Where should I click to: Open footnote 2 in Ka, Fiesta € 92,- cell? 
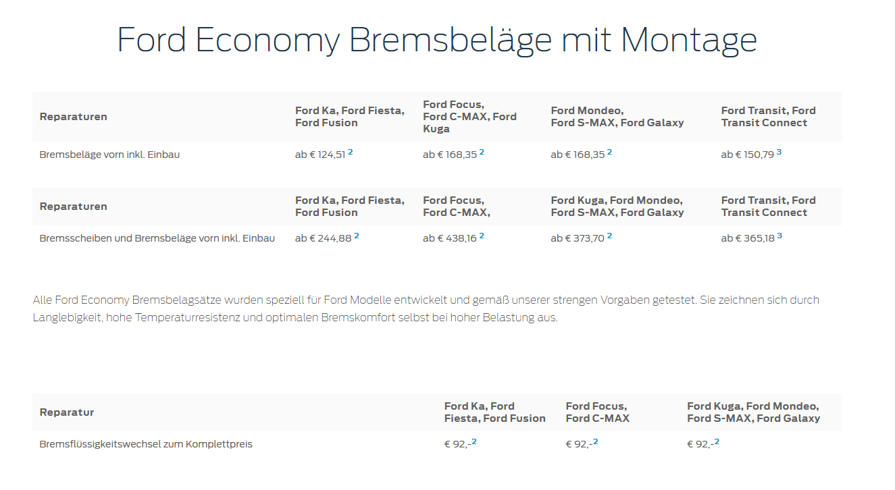coord(474,441)
